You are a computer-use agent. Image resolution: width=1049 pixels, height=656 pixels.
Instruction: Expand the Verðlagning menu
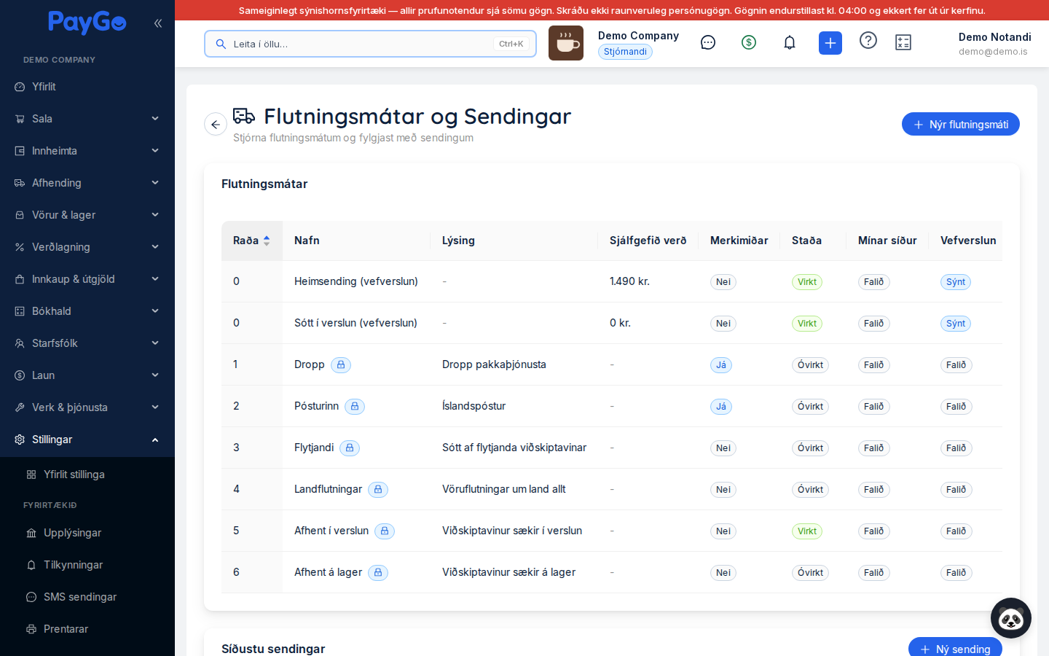87,247
